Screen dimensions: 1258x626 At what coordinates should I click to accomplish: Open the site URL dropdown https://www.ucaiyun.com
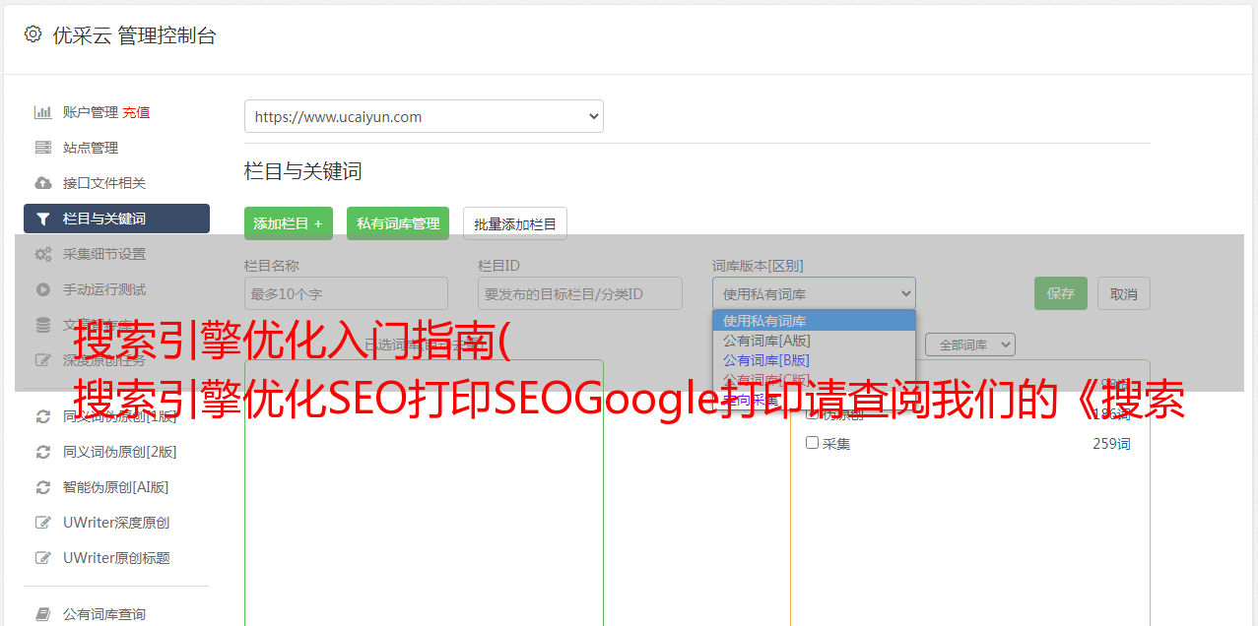[x=424, y=116]
